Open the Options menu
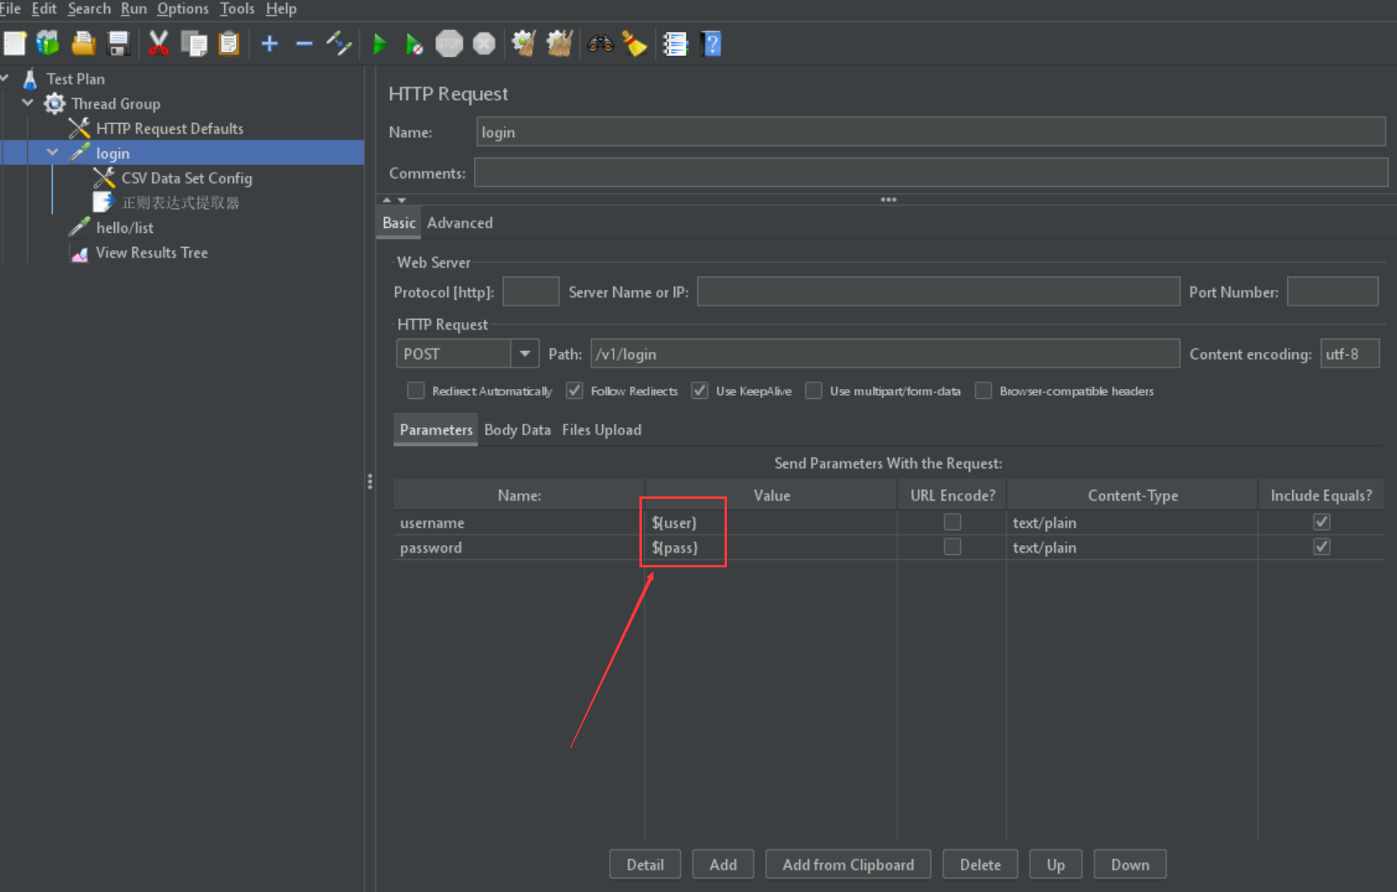 click(x=183, y=9)
